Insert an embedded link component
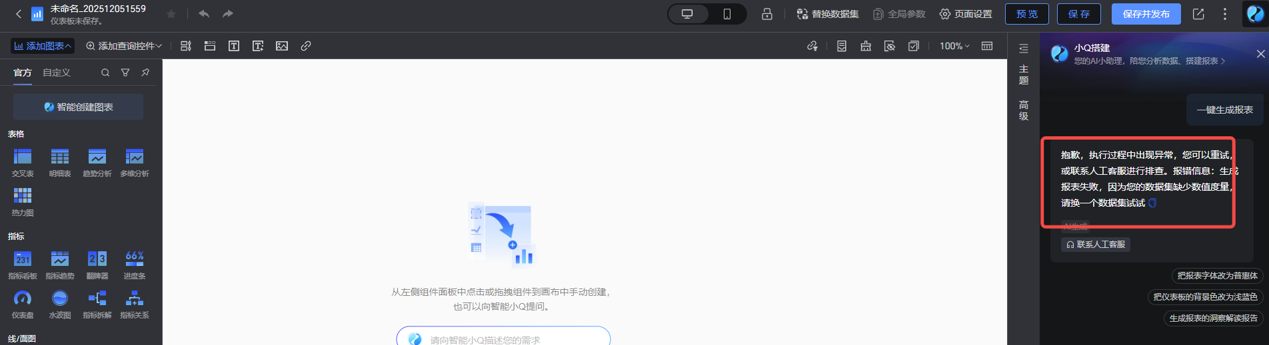This screenshot has width=1269, height=345. click(x=306, y=46)
